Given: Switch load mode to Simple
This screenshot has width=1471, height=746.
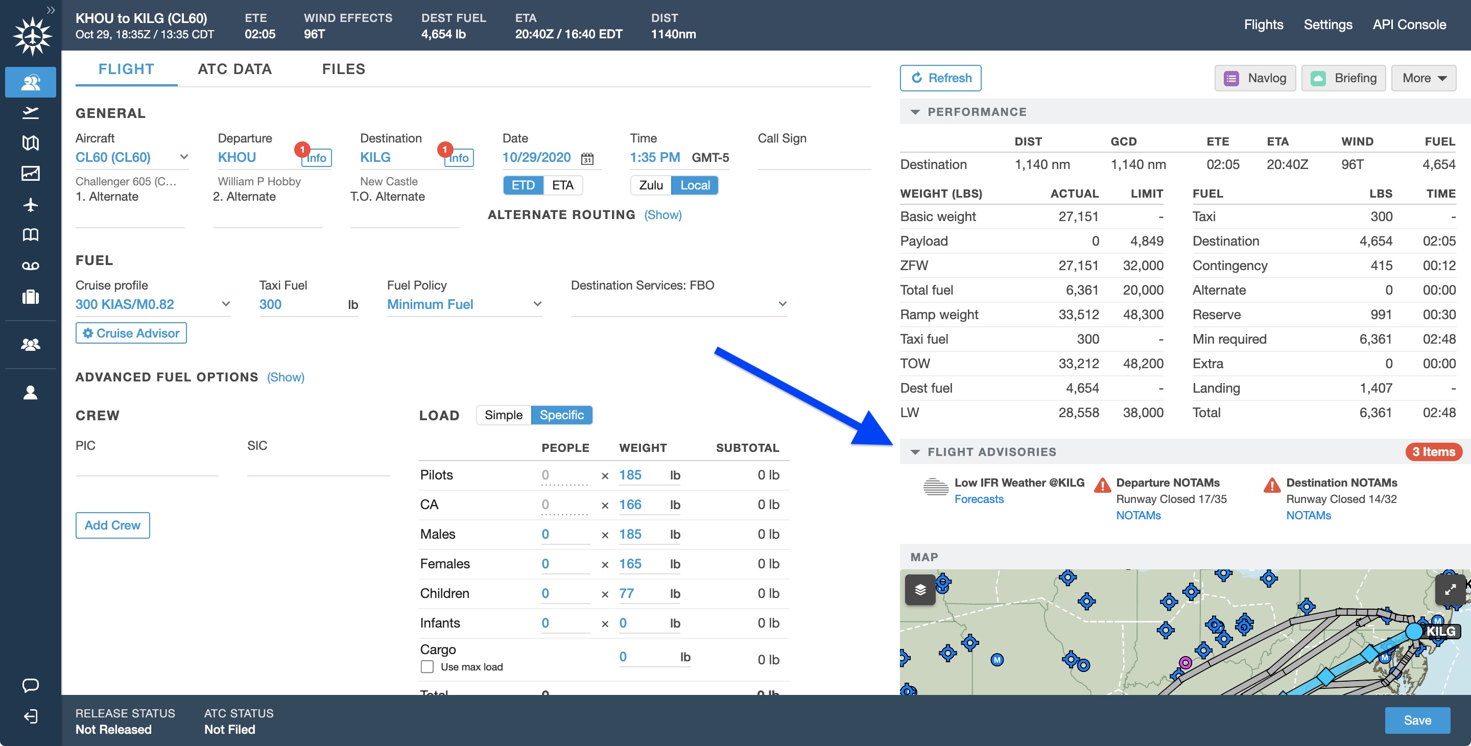Looking at the screenshot, I should click(x=503, y=415).
